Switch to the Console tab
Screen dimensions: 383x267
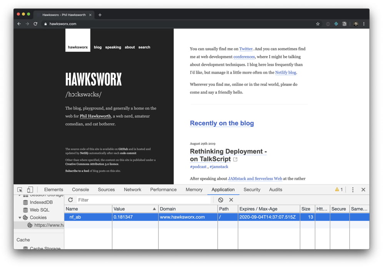(x=80, y=190)
